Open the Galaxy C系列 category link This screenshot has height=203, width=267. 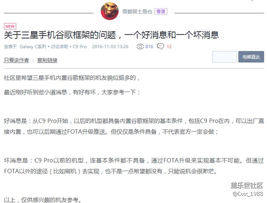click(x=33, y=47)
